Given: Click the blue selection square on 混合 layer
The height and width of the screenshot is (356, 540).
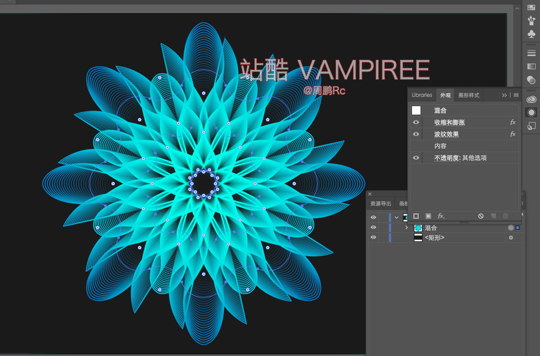Looking at the screenshot, I should [x=518, y=227].
